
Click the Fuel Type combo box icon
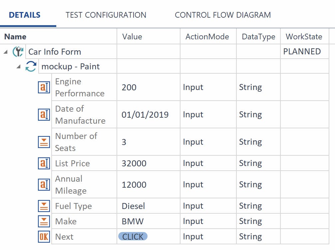click(44, 206)
